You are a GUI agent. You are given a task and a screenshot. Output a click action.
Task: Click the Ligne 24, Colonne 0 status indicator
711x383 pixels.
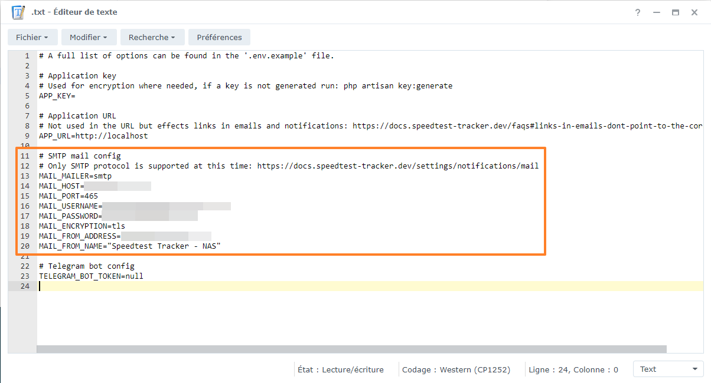(x=573, y=368)
